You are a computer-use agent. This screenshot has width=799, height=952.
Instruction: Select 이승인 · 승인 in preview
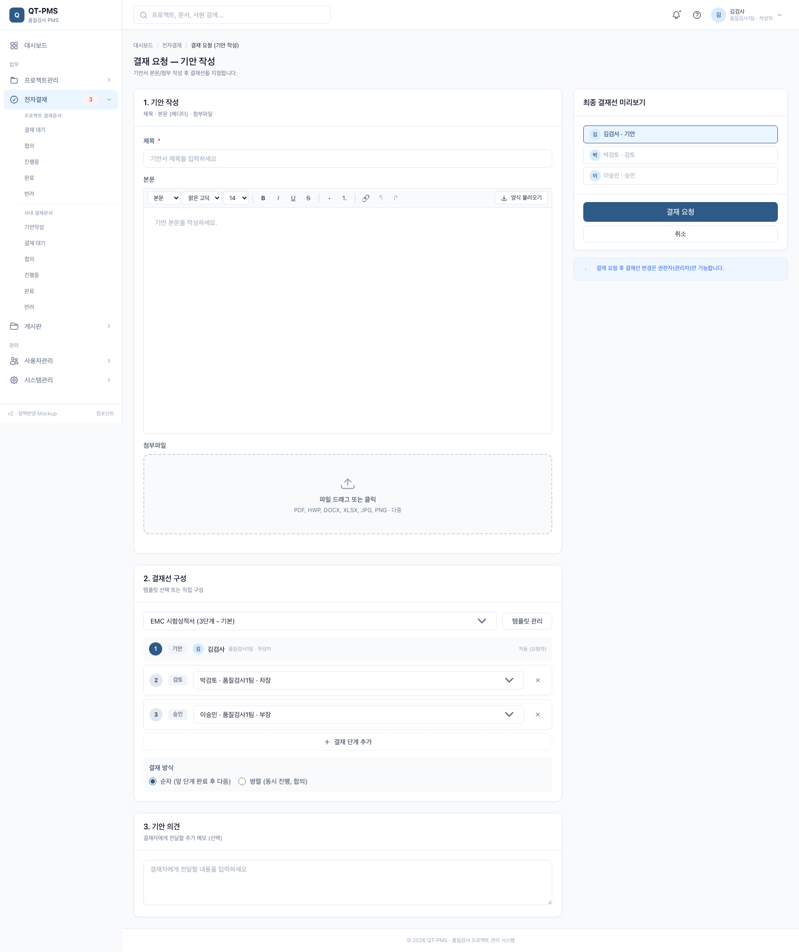pyautogui.click(x=680, y=176)
